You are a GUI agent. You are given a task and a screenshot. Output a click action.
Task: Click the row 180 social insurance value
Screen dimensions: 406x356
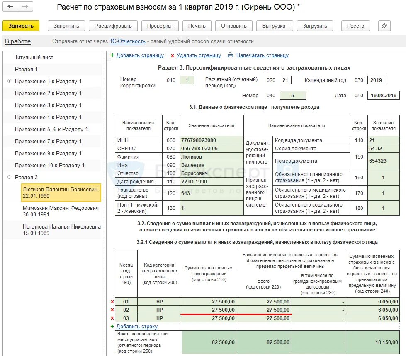pyautogui.click(x=384, y=208)
